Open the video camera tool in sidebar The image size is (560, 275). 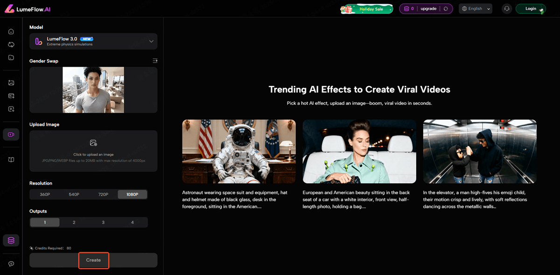click(x=11, y=134)
